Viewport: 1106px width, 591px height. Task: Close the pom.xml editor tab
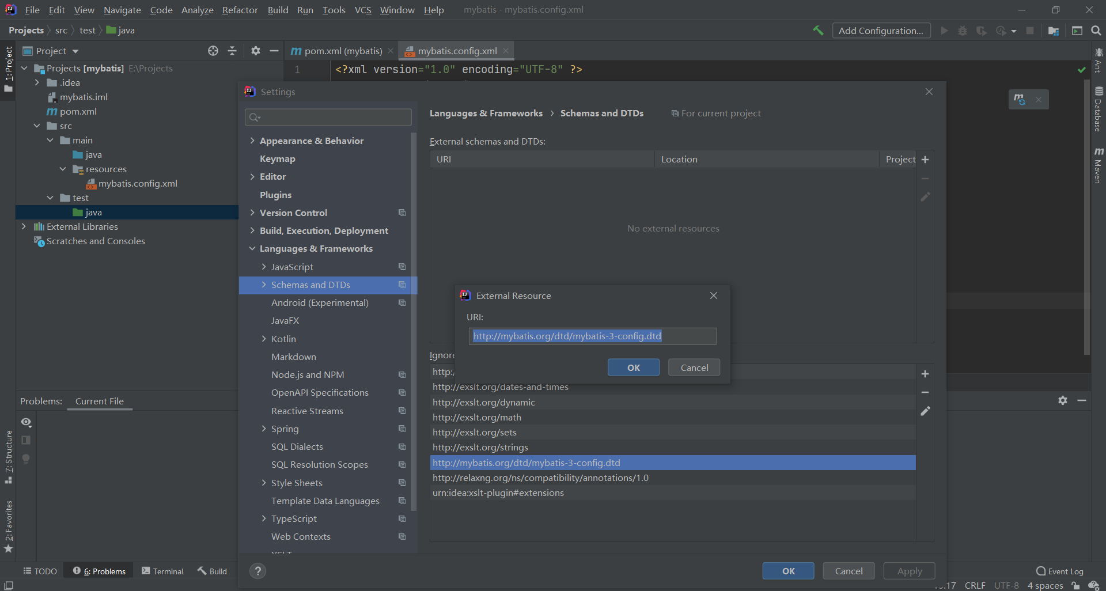tap(391, 51)
